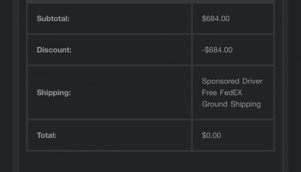Click the Discount label
The image size is (301, 172).
(x=54, y=50)
